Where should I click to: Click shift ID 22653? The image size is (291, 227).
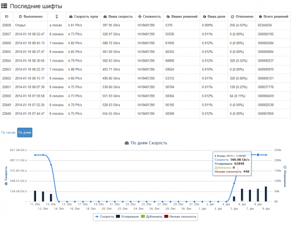tap(6, 70)
